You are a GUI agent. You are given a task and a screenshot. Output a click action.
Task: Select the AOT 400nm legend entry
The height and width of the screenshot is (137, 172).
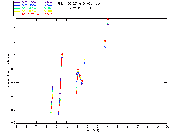click(34, 2)
